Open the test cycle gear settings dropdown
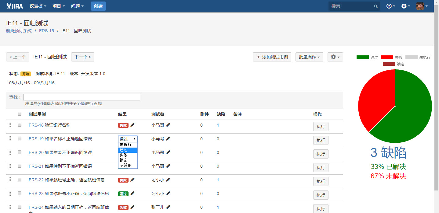Image resolution: width=439 pixels, height=213 pixels. pos(335,57)
